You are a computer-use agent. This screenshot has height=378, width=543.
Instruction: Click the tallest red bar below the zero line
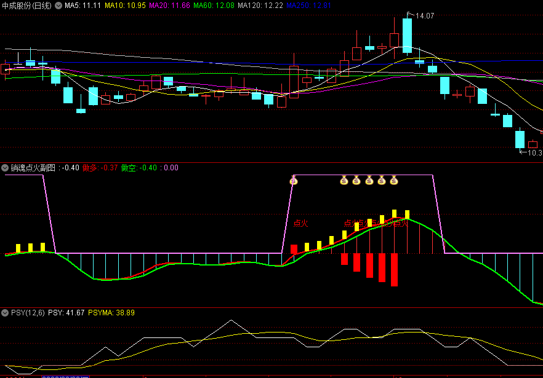[394, 270]
